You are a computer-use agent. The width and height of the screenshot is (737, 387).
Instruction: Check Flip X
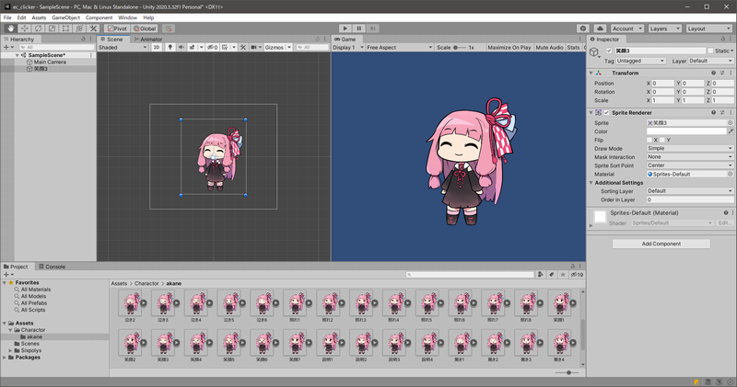649,140
